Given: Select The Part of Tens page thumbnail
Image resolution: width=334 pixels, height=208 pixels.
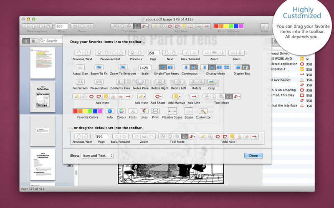Looking at the screenshot, I should pos(43,97).
